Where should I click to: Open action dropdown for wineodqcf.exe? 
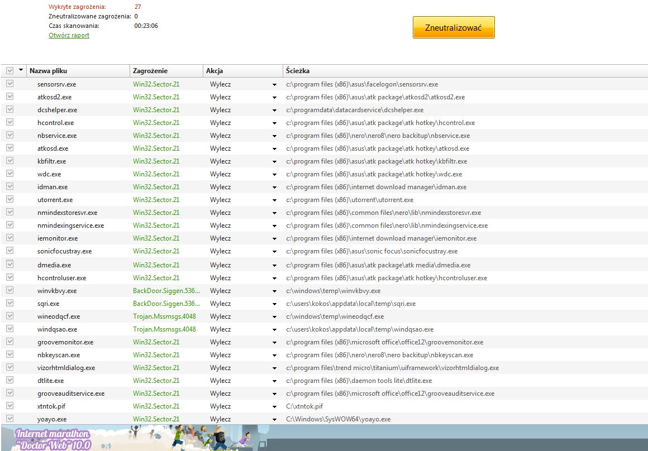[274, 317]
